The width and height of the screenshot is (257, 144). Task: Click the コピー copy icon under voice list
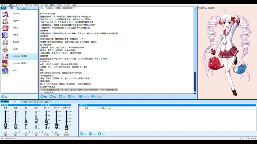[x=3, y=96]
